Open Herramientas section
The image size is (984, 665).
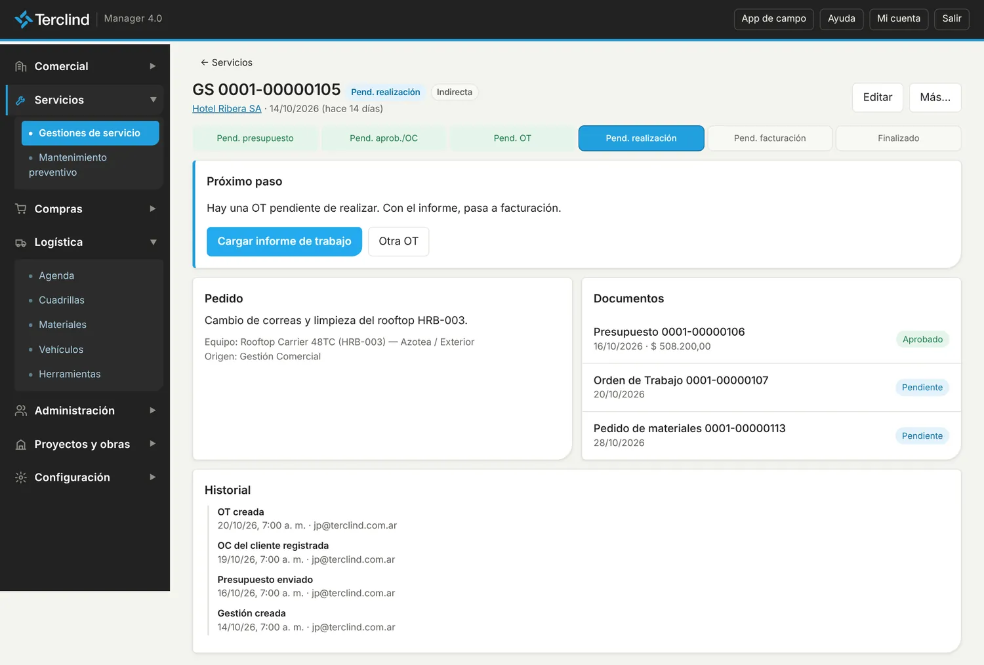tap(70, 374)
